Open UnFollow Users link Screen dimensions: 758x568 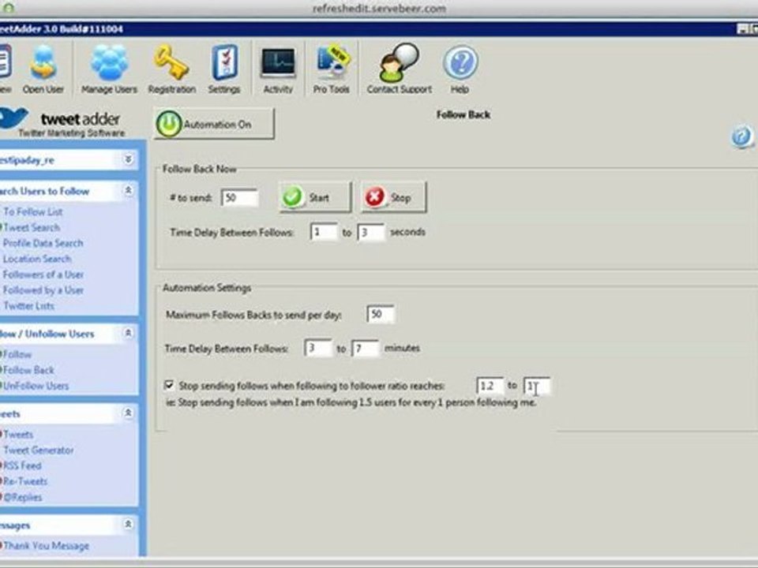(36, 386)
